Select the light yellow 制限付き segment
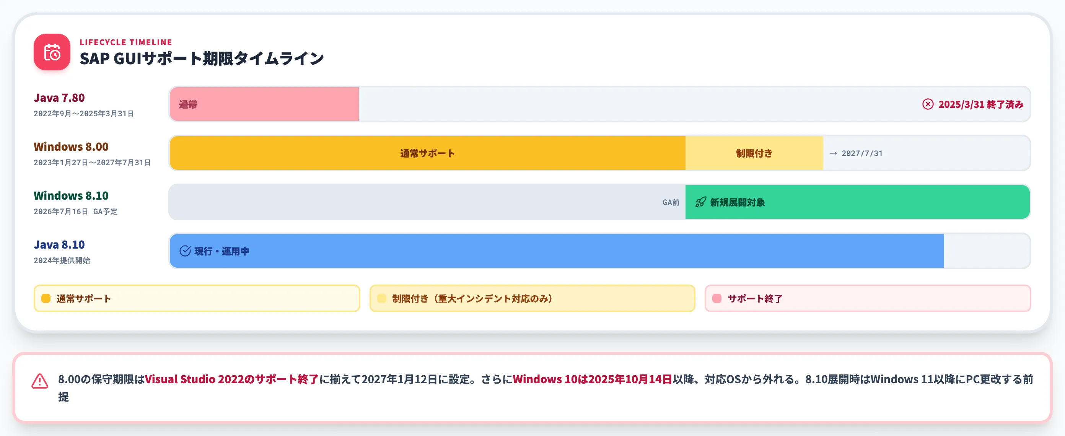This screenshot has height=436, width=1065. point(754,153)
